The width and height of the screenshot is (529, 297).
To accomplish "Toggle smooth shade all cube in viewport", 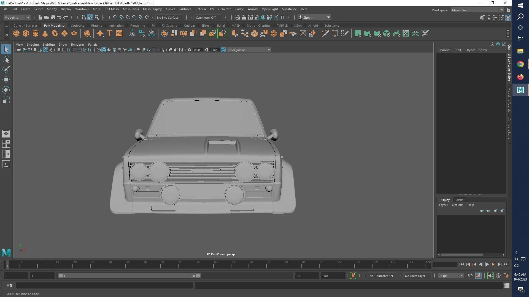I will pyautogui.click(x=104, y=50).
